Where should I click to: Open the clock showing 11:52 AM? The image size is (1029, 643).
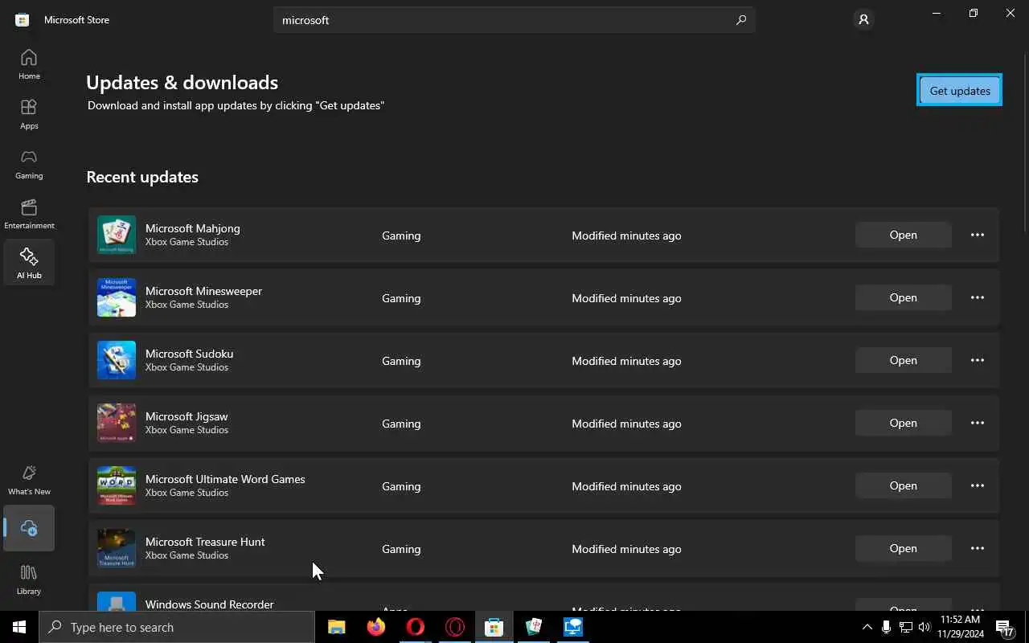click(x=961, y=627)
